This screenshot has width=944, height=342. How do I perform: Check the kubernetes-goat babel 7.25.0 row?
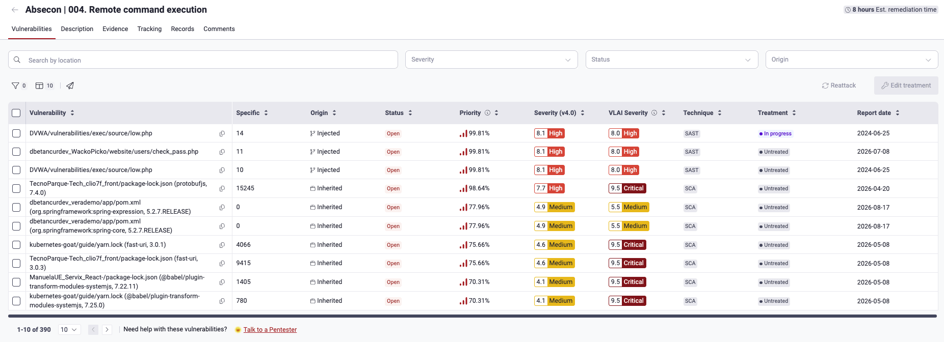pyautogui.click(x=16, y=301)
